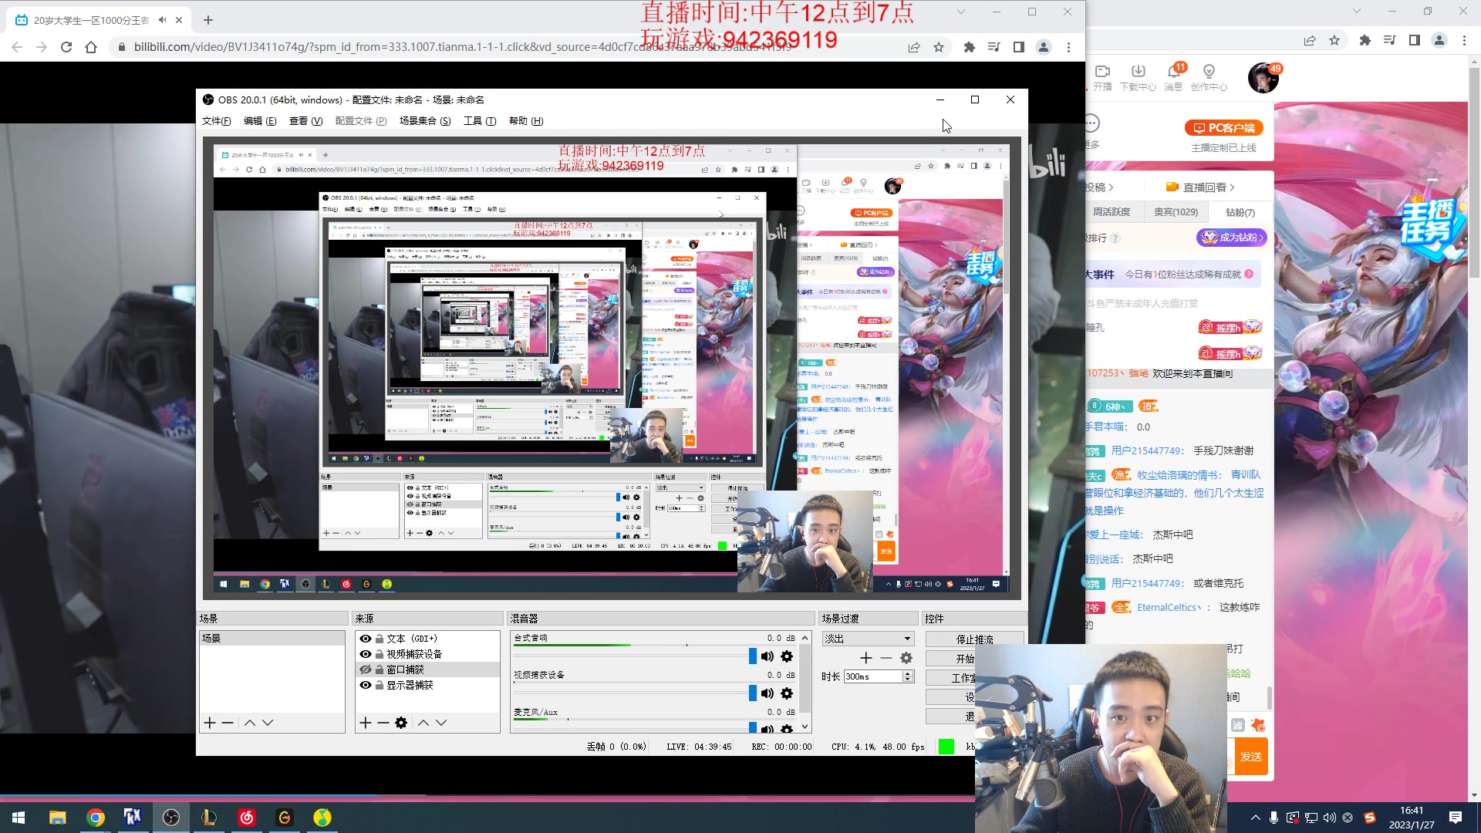Toggle lock on 显示器捕获 source
Viewport: 1481px width, 833px height.
tap(380, 685)
